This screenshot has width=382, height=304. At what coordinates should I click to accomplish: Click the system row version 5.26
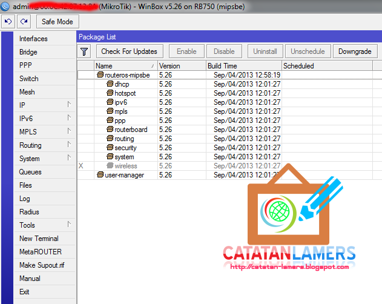point(166,157)
